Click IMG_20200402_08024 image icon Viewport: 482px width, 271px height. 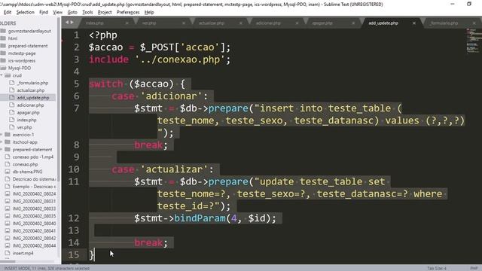[8, 194]
